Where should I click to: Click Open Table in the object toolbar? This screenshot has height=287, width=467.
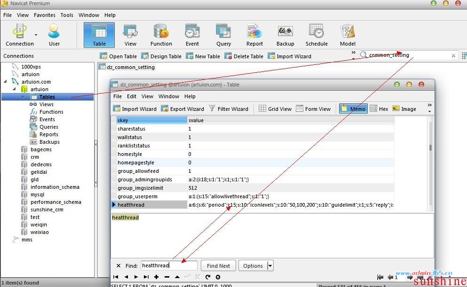118,56
